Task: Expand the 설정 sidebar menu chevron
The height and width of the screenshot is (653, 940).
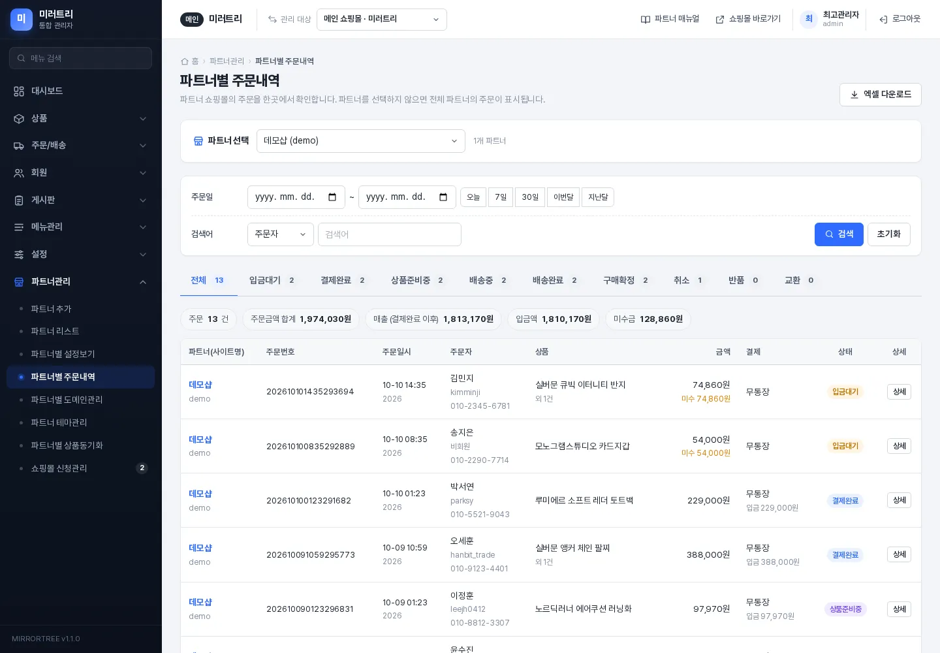Action: pos(143,255)
